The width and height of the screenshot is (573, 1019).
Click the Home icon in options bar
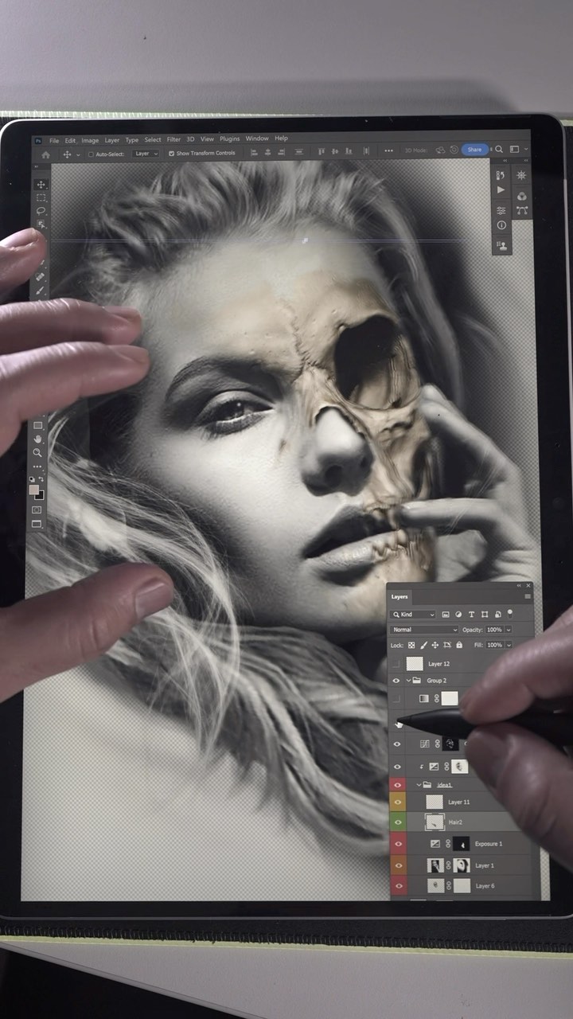45,154
